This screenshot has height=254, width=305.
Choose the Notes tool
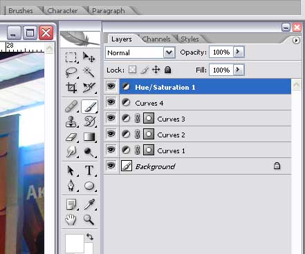(71, 204)
